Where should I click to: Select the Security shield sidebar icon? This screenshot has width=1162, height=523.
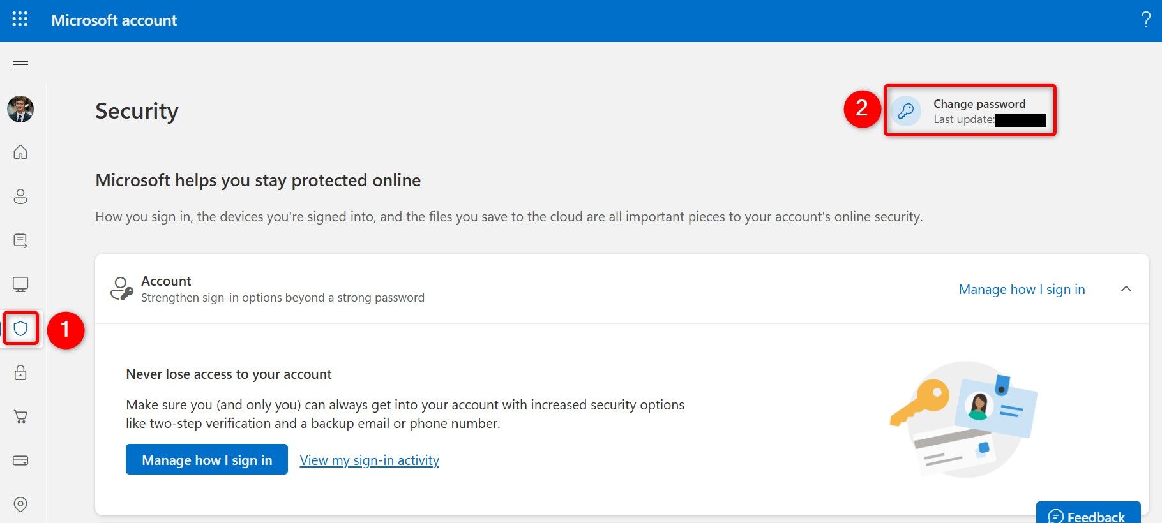point(20,328)
